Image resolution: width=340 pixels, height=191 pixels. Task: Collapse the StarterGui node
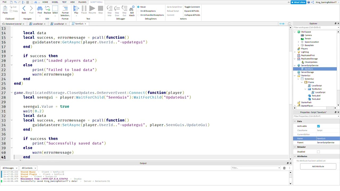pos(295,76)
